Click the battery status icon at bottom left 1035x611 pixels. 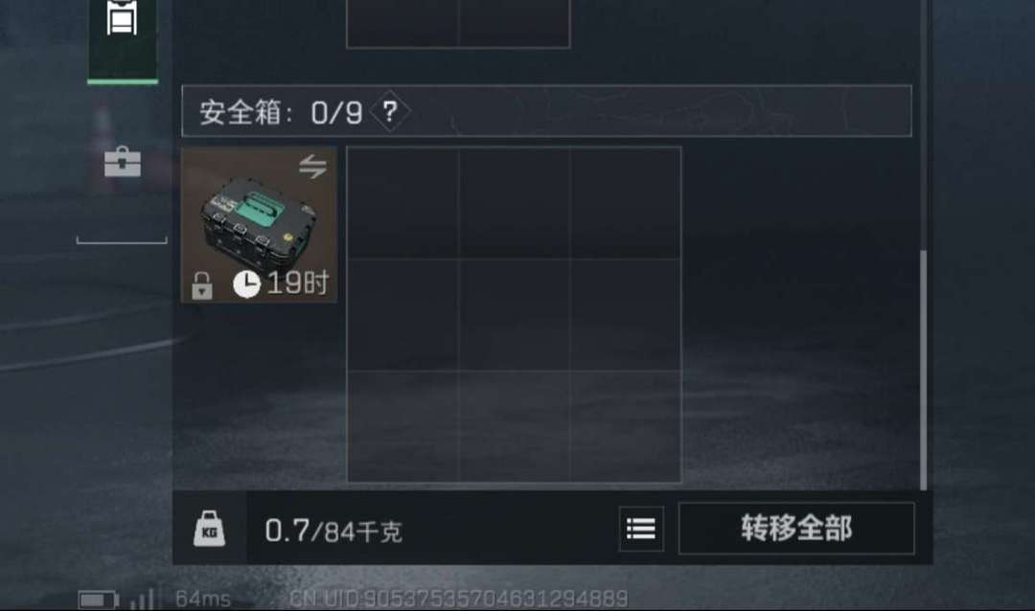tap(99, 600)
